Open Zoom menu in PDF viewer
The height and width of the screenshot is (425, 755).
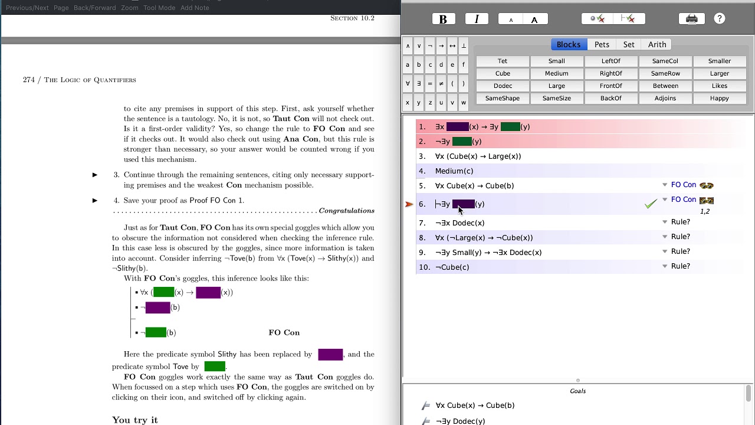click(130, 8)
